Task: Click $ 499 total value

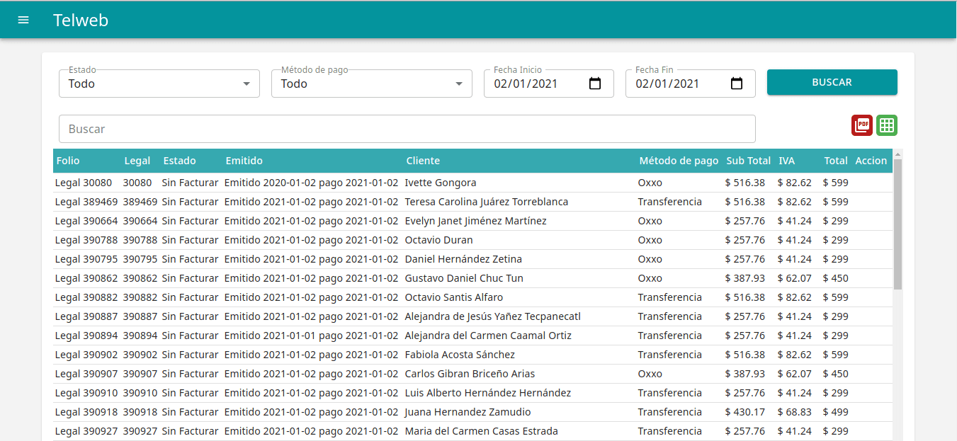Action: 836,412
